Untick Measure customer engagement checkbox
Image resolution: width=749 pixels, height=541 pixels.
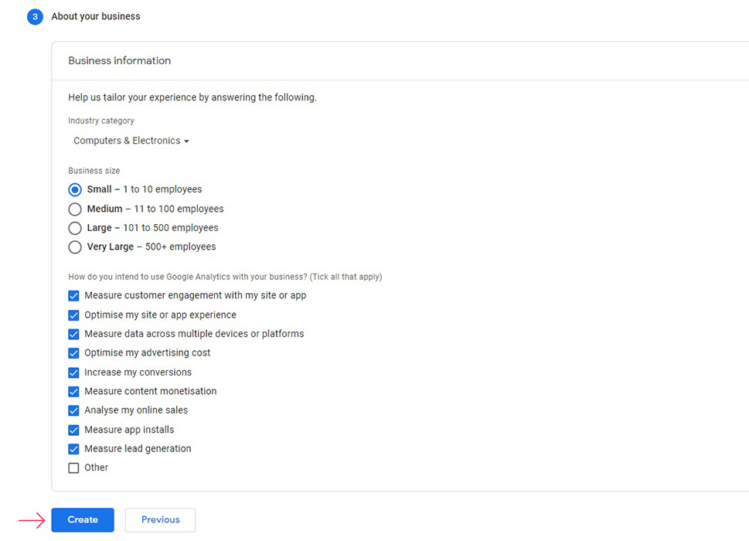pyautogui.click(x=73, y=296)
